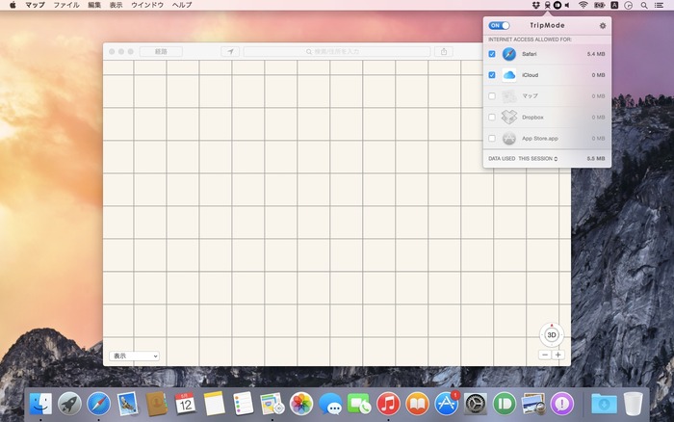
Task: Open Mail stamp icon in Dock
Action: click(127, 404)
